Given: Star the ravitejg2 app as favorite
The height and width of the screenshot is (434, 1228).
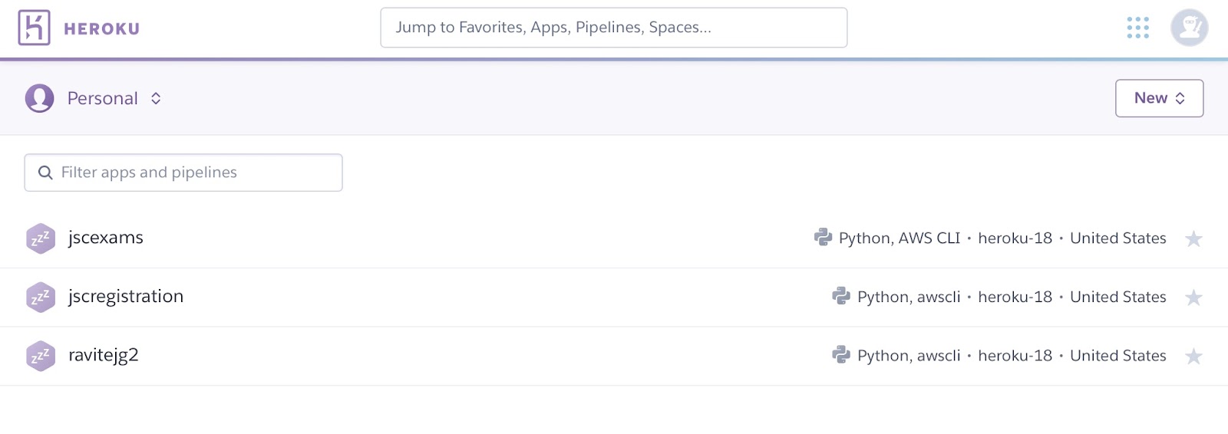Looking at the screenshot, I should point(1193,357).
